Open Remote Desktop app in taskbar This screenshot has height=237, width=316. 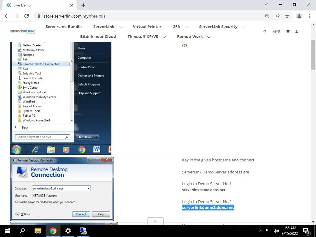(83, 231)
